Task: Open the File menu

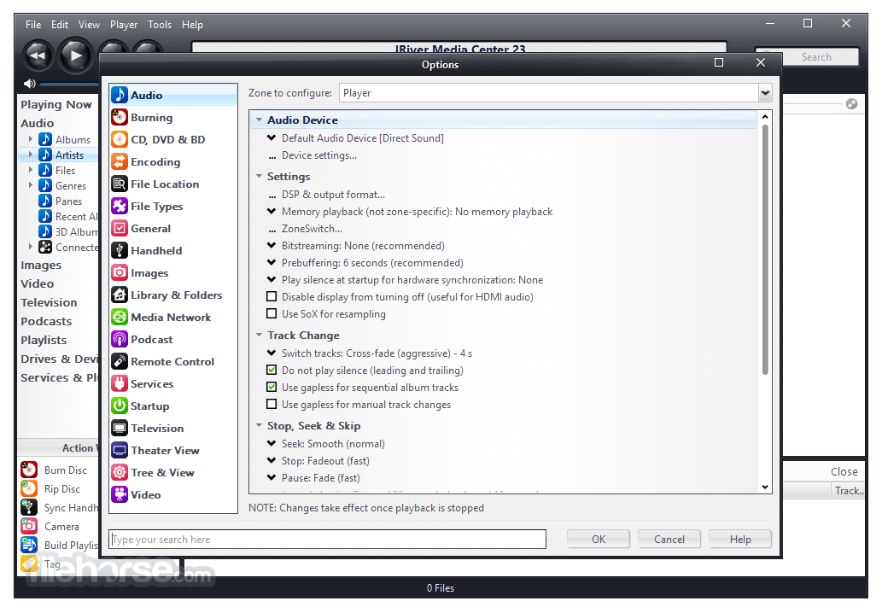Action: click(x=33, y=25)
